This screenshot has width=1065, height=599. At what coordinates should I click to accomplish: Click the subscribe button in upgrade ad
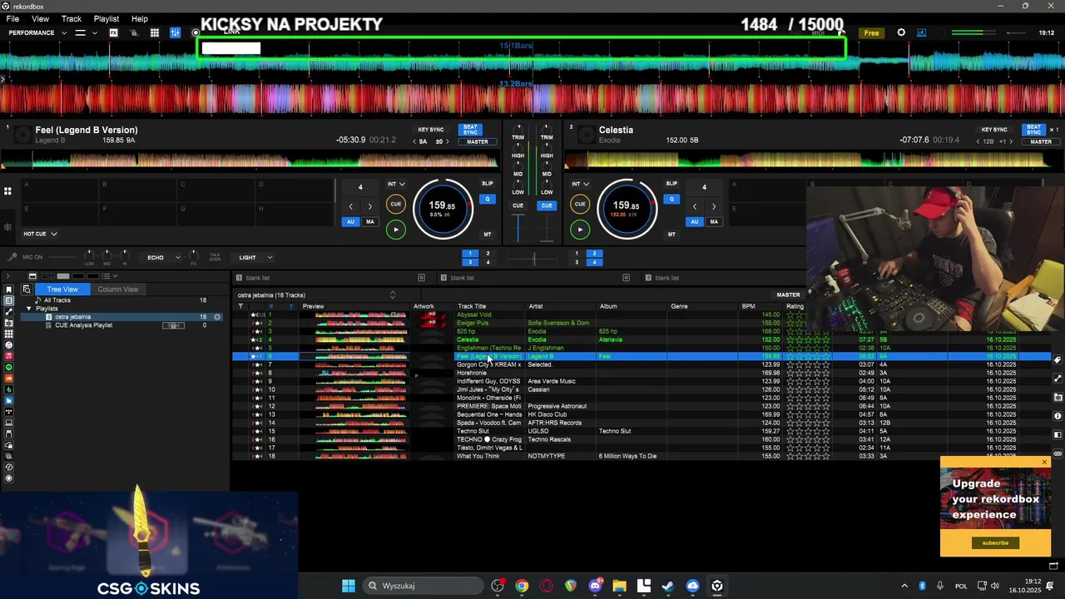995,542
